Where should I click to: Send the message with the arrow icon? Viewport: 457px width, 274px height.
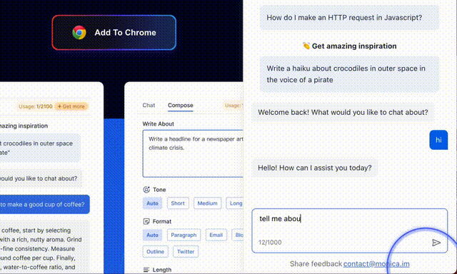tap(436, 243)
